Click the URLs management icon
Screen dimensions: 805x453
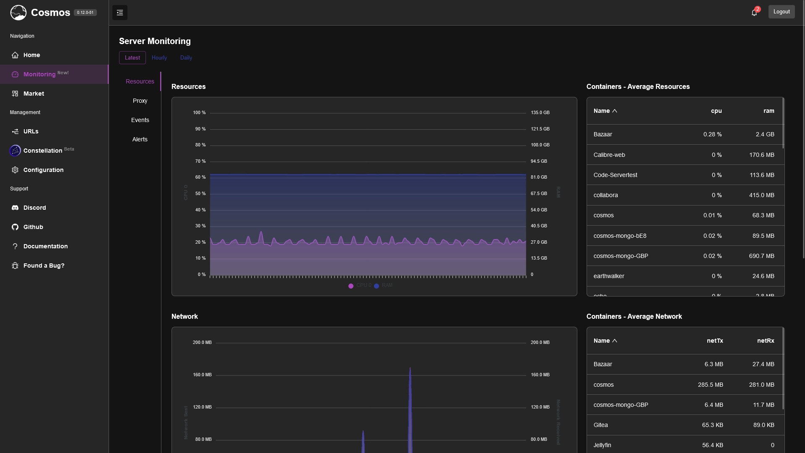15,131
